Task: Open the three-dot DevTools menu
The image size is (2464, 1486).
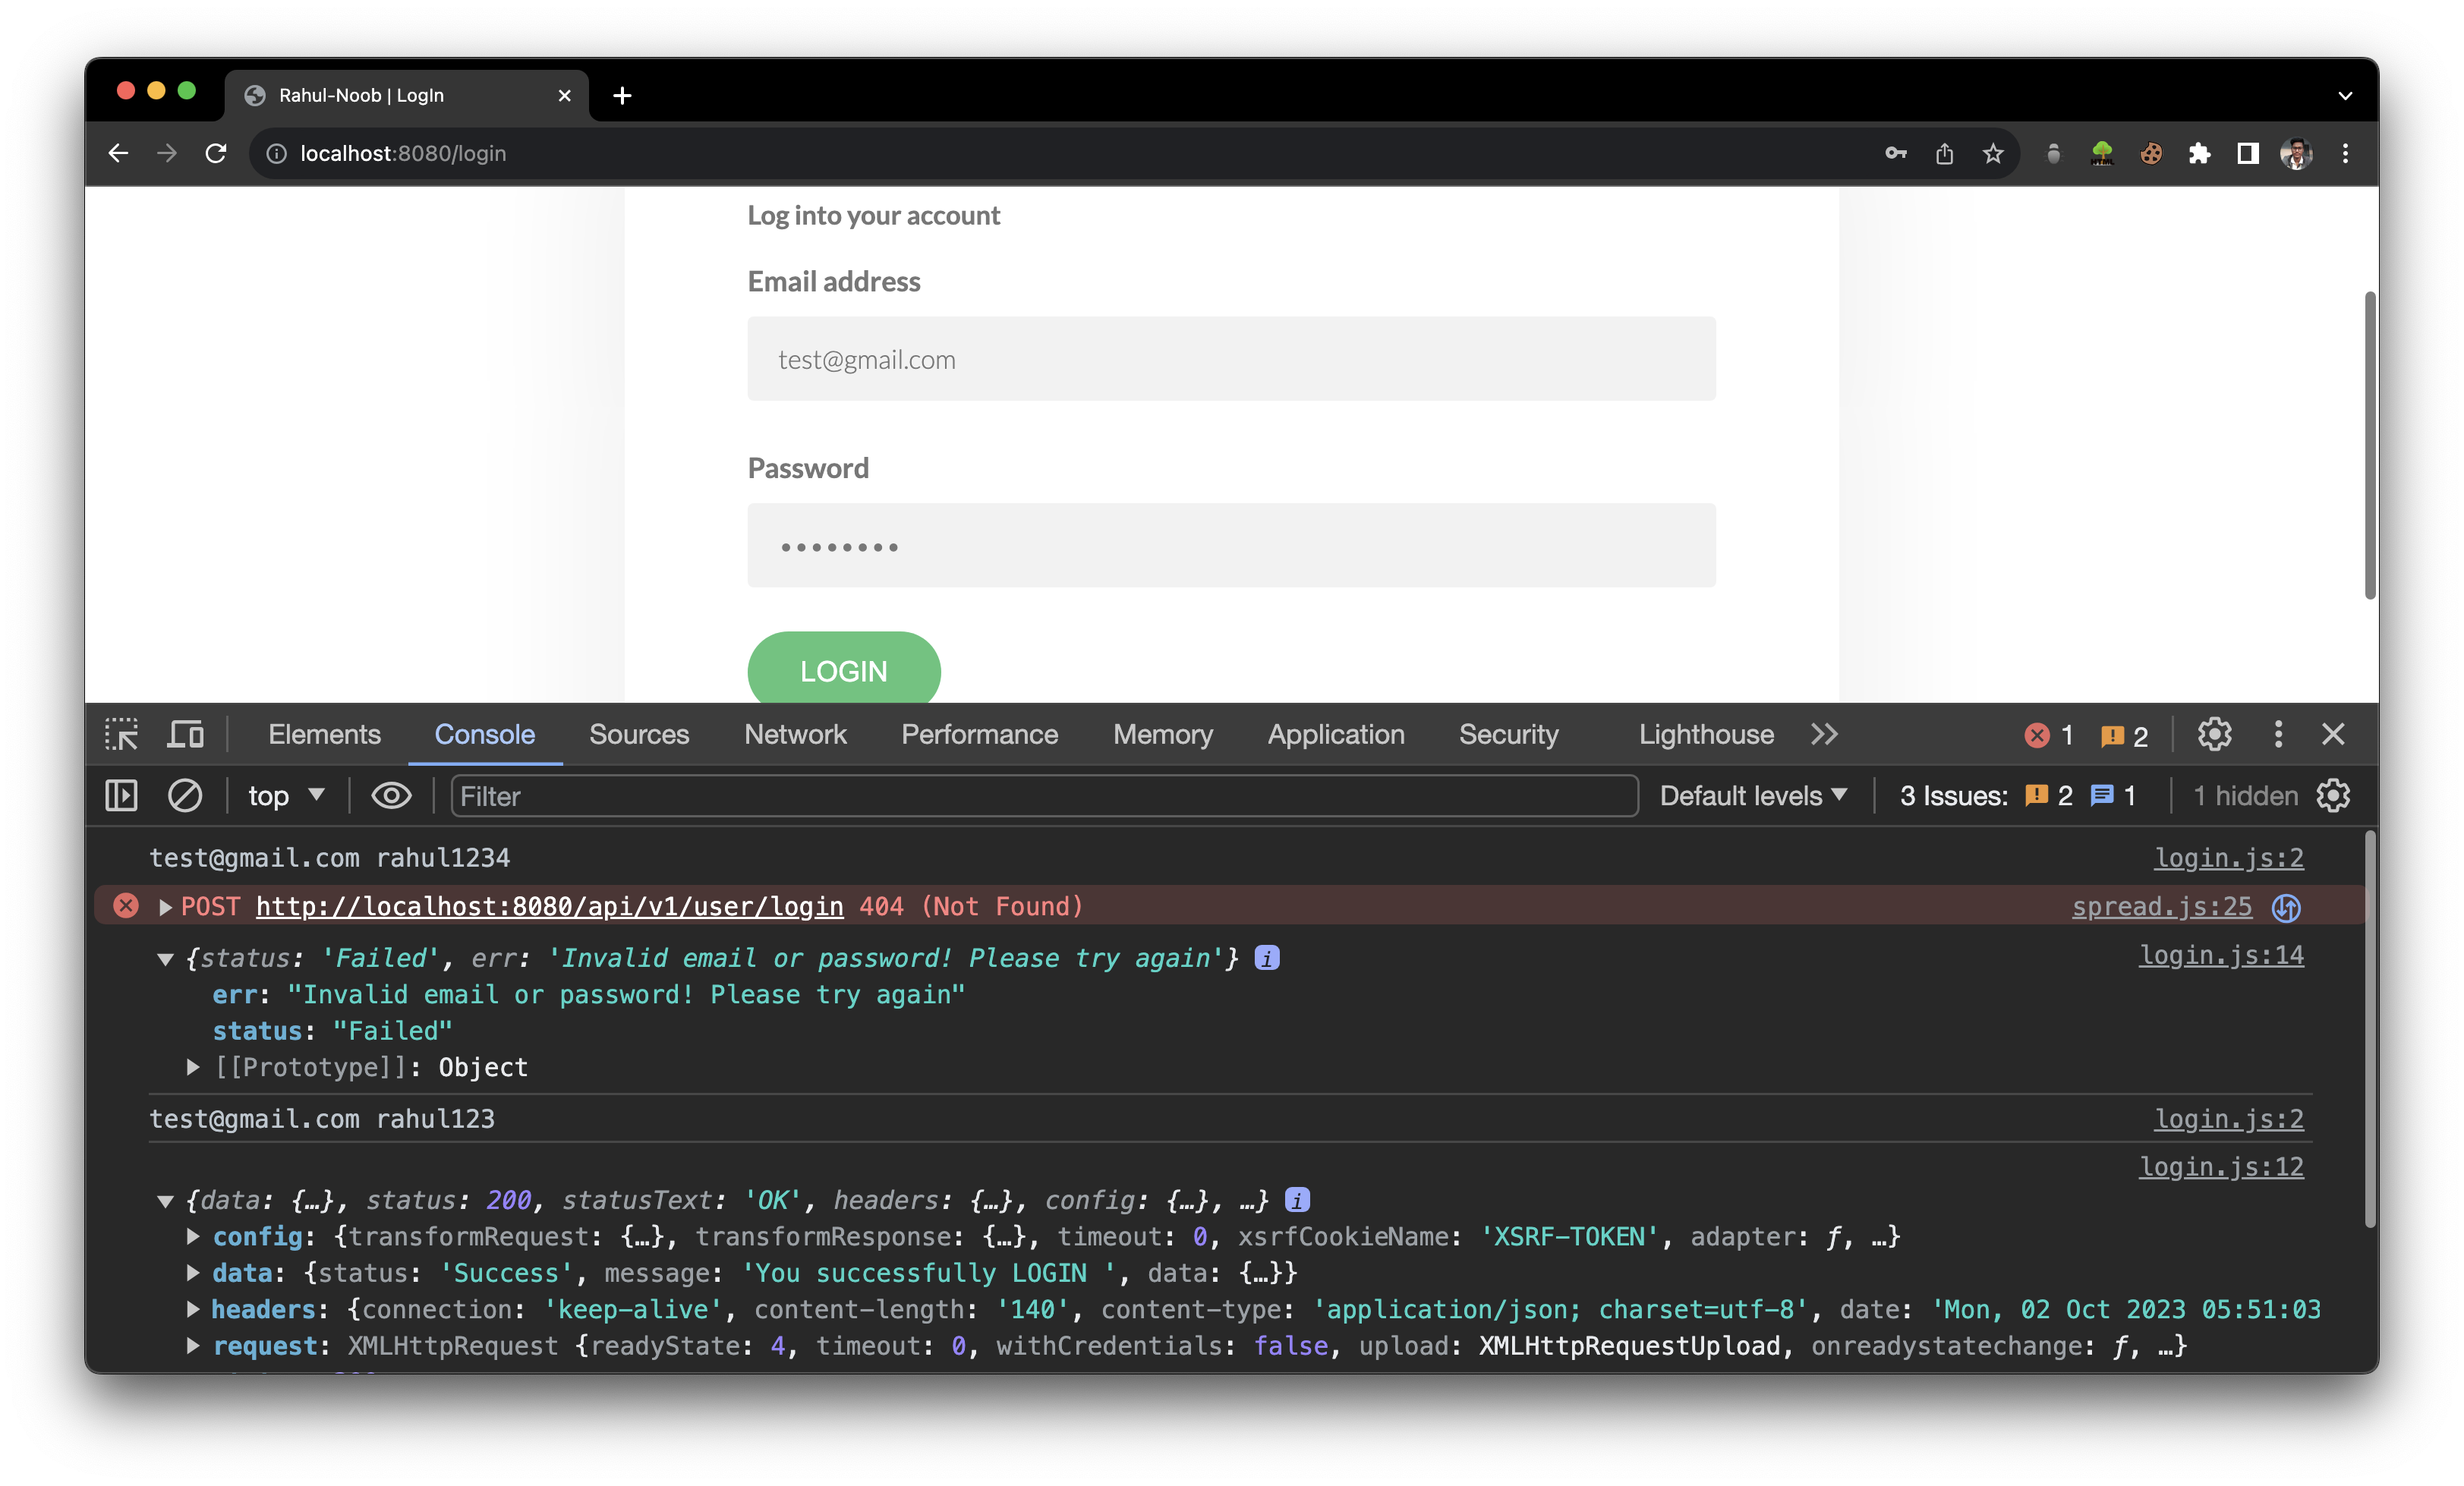Action: point(2277,734)
